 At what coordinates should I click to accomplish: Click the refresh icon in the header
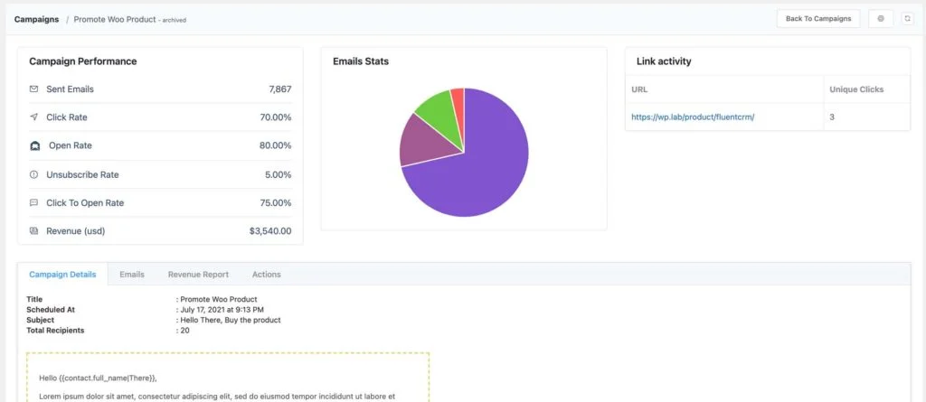point(908,19)
